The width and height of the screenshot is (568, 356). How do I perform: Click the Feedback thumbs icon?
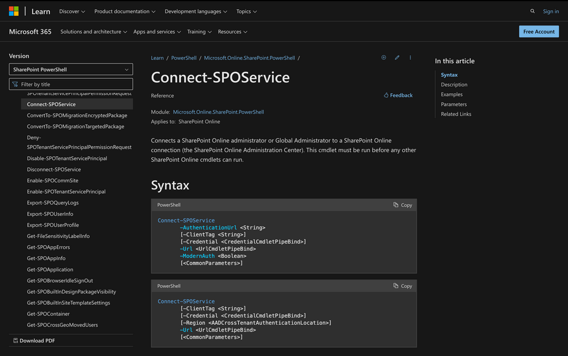coord(388,95)
